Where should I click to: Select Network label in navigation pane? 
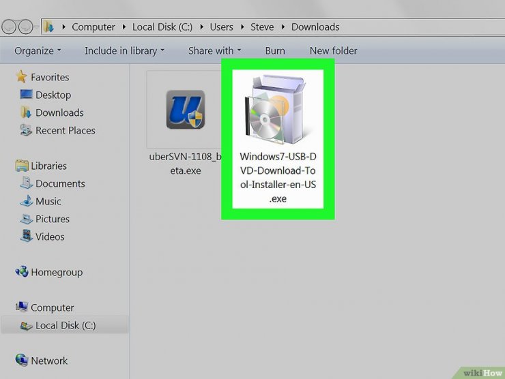click(x=49, y=361)
